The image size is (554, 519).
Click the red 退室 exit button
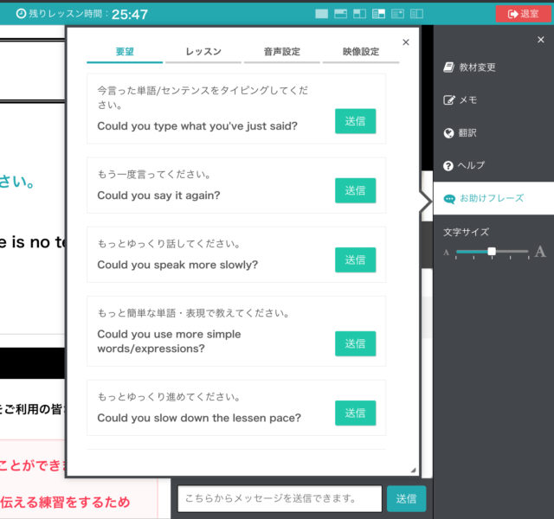pyautogui.click(x=522, y=14)
